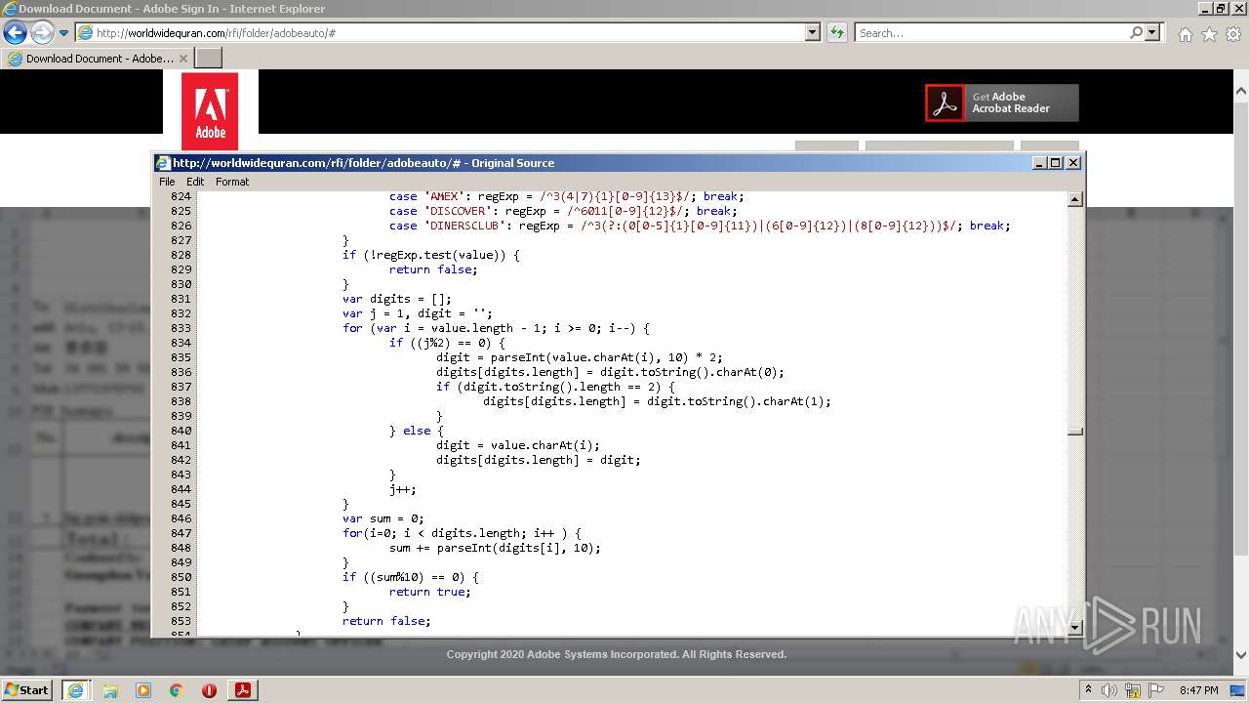Image resolution: width=1249 pixels, height=703 pixels.
Task: Click the Search box in IE toolbar
Action: 990,33
